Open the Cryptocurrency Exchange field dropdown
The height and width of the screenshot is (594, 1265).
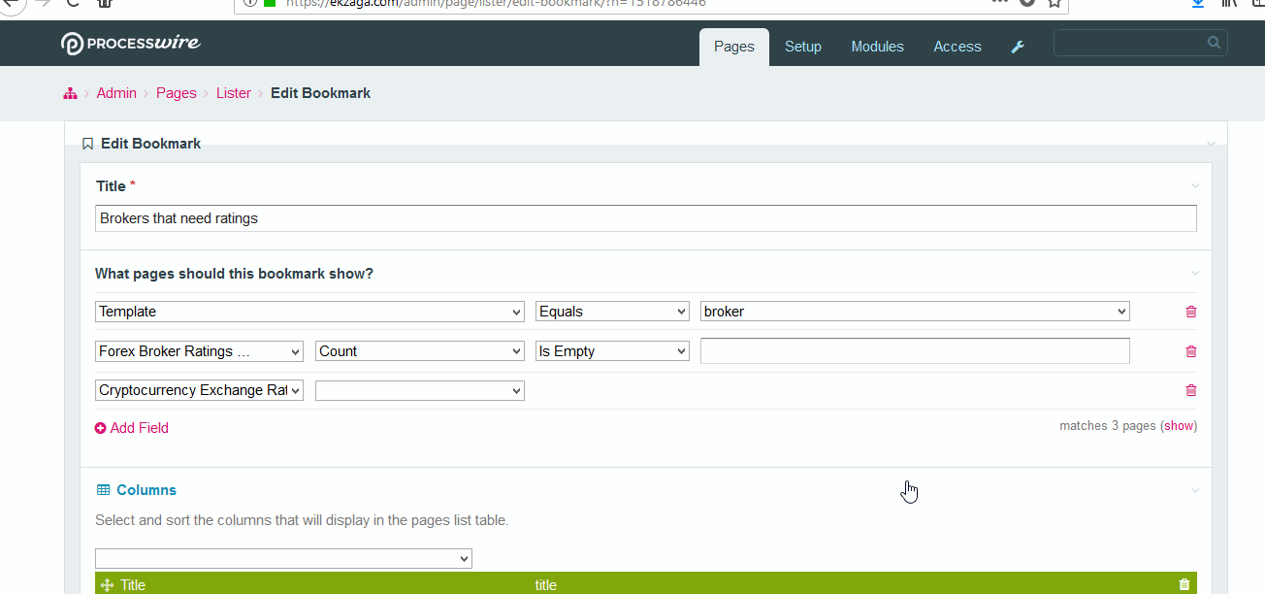[x=200, y=390]
